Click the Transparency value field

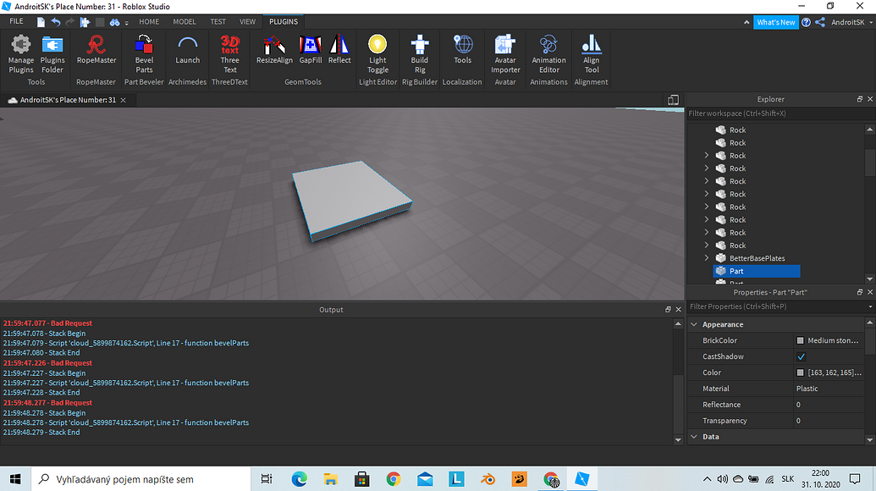point(829,421)
